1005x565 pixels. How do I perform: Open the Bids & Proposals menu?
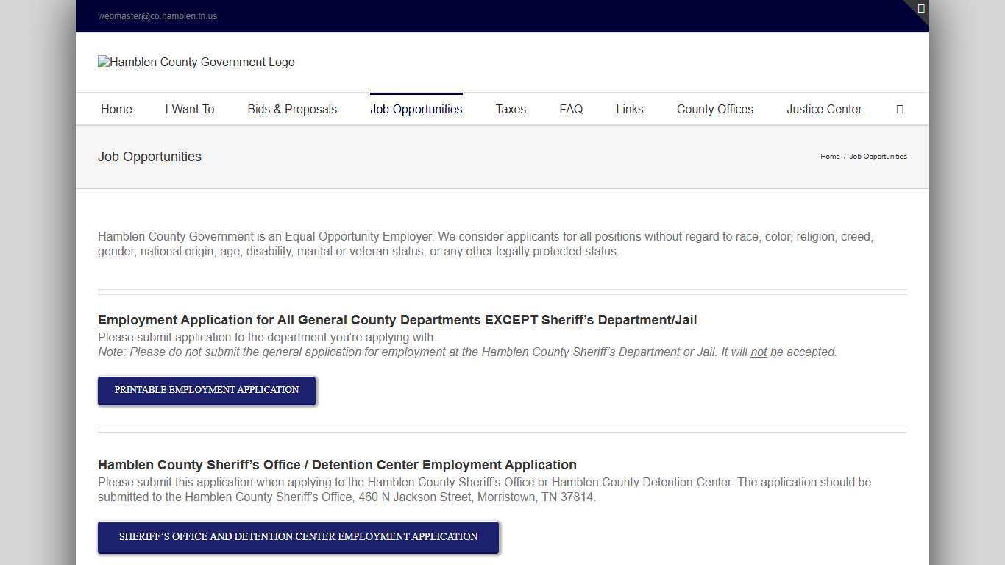292,109
